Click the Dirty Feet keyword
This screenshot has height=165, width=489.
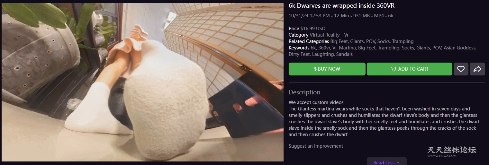click(x=299, y=54)
